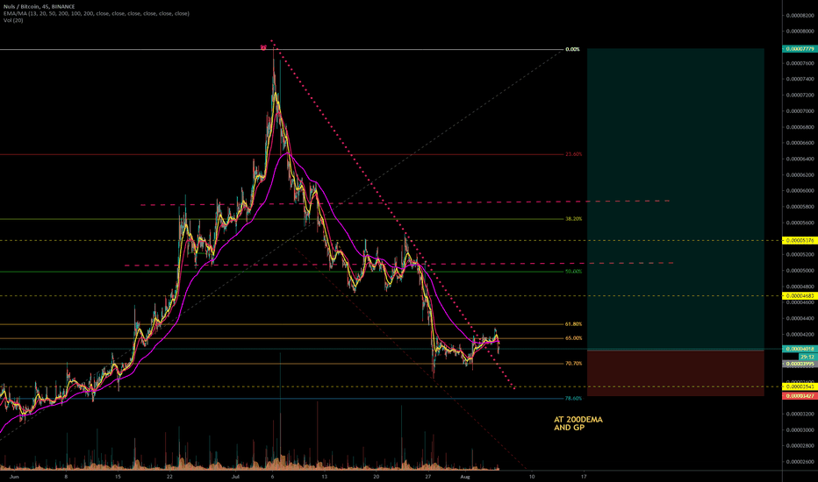Select the red stop-loss zone of the long position
818x482 pixels.
pyautogui.click(x=676, y=373)
